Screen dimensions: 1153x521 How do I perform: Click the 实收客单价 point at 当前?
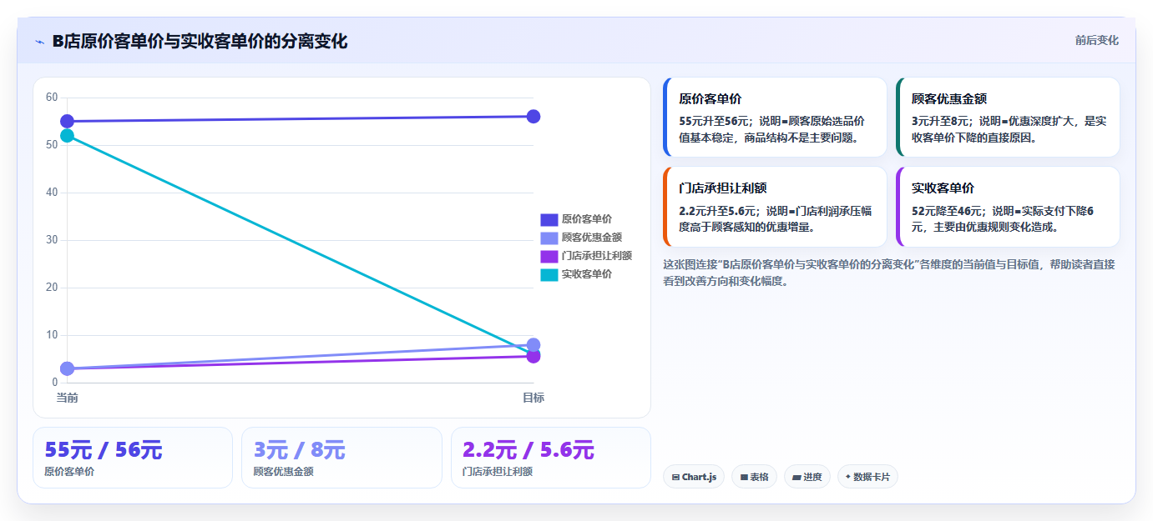click(68, 136)
